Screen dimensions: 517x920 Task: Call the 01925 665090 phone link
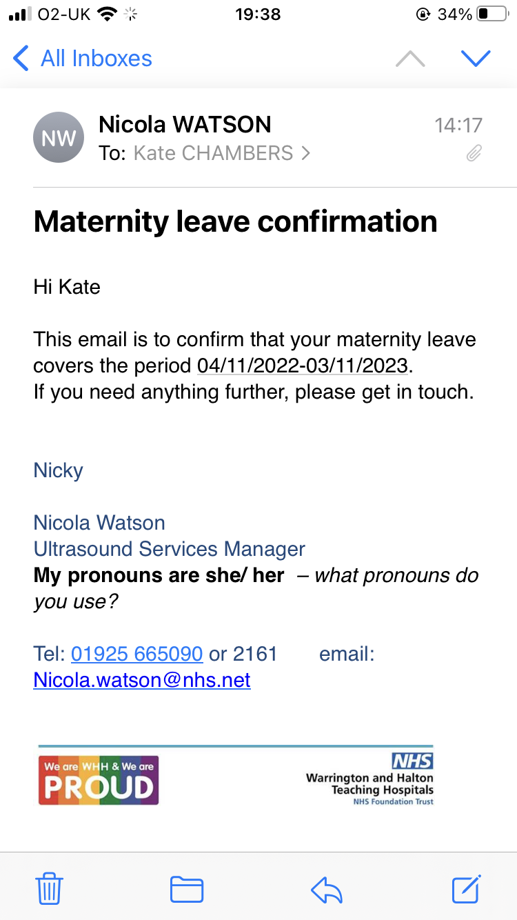136,654
